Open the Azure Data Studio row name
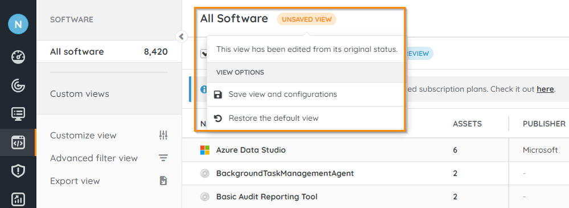 251,149
